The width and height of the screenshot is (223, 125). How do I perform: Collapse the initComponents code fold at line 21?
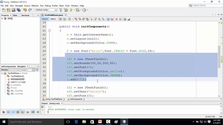click(49, 31)
